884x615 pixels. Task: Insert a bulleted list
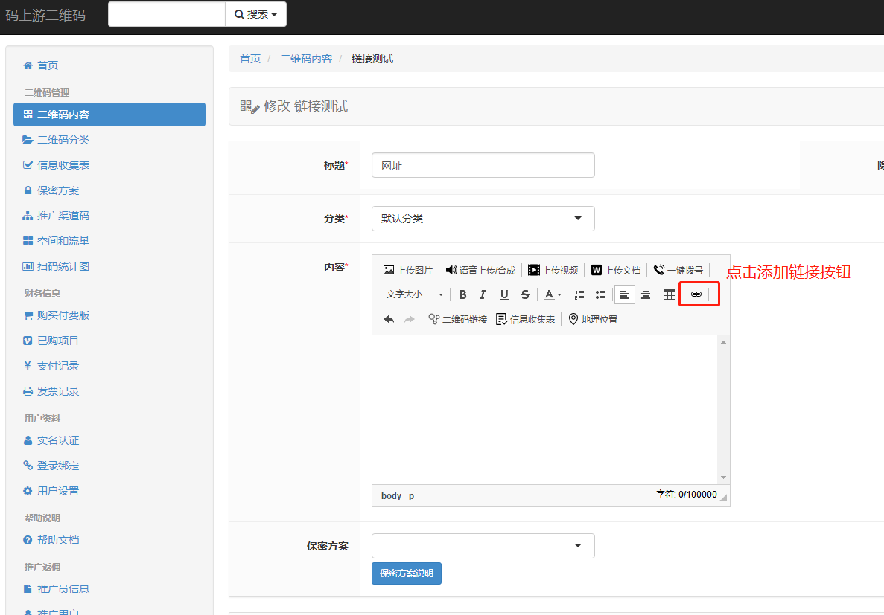tap(600, 294)
